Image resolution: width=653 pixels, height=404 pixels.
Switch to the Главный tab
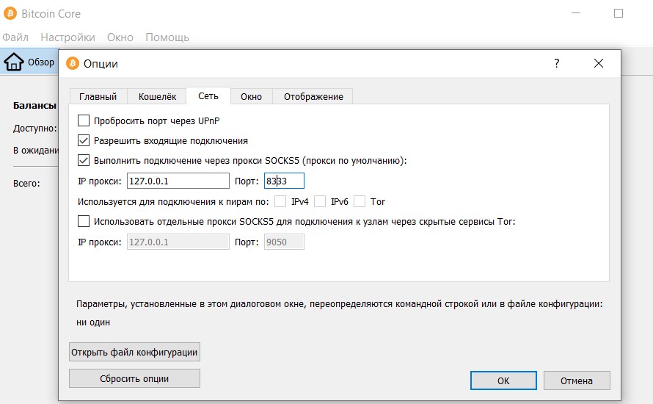coord(98,96)
